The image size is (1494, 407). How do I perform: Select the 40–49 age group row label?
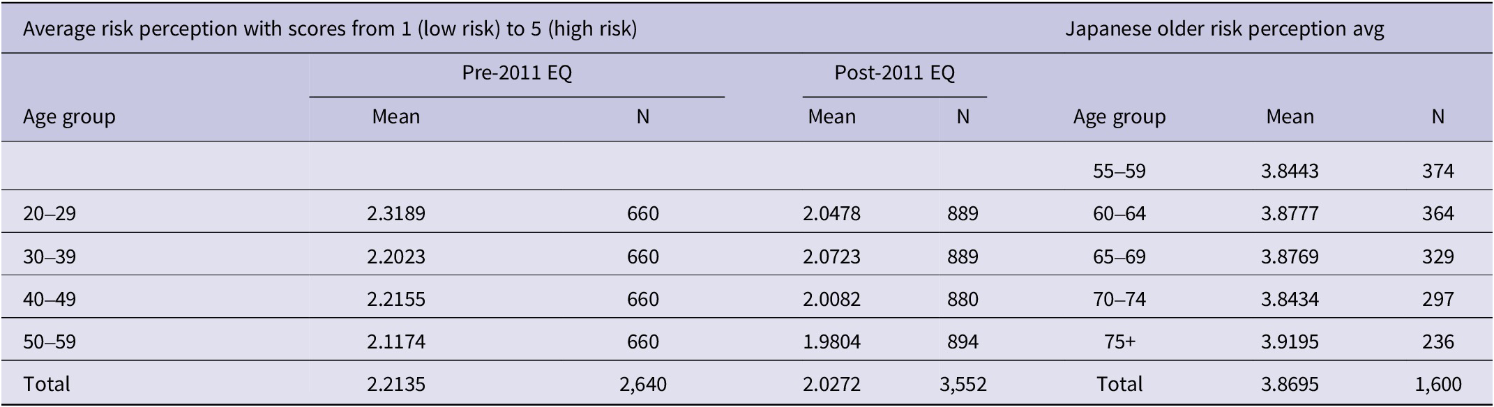tap(50, 299)
